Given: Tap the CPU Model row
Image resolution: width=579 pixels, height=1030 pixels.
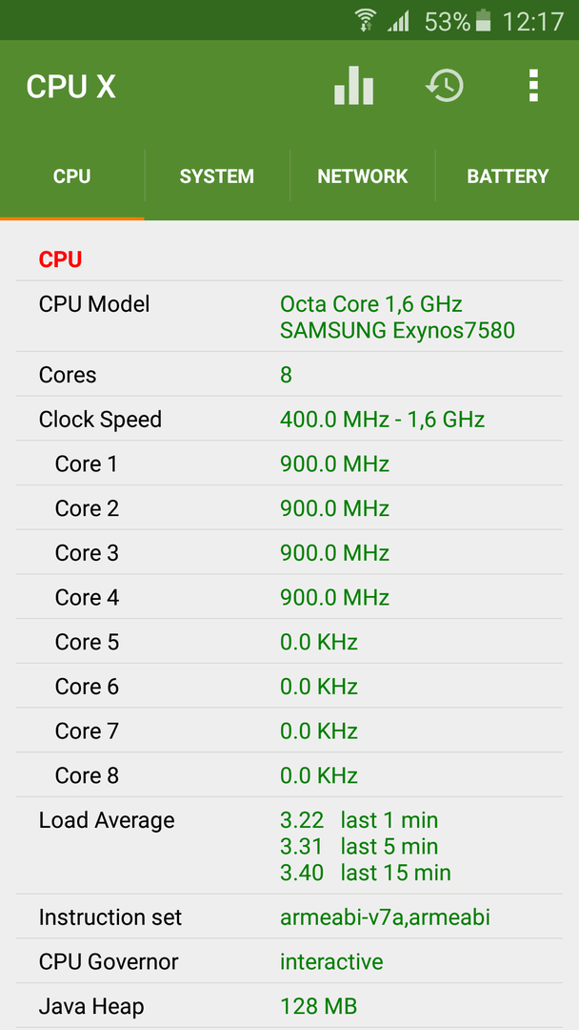Looking at the screenshot, I should (x=289, y=317).
